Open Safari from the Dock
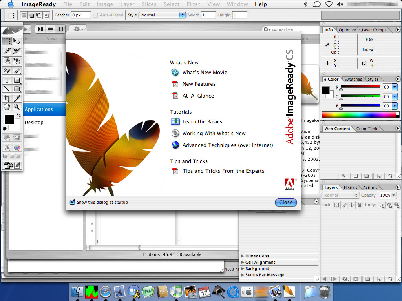The height and width of the screenshot is (301, 402). (x=105, y=292)
